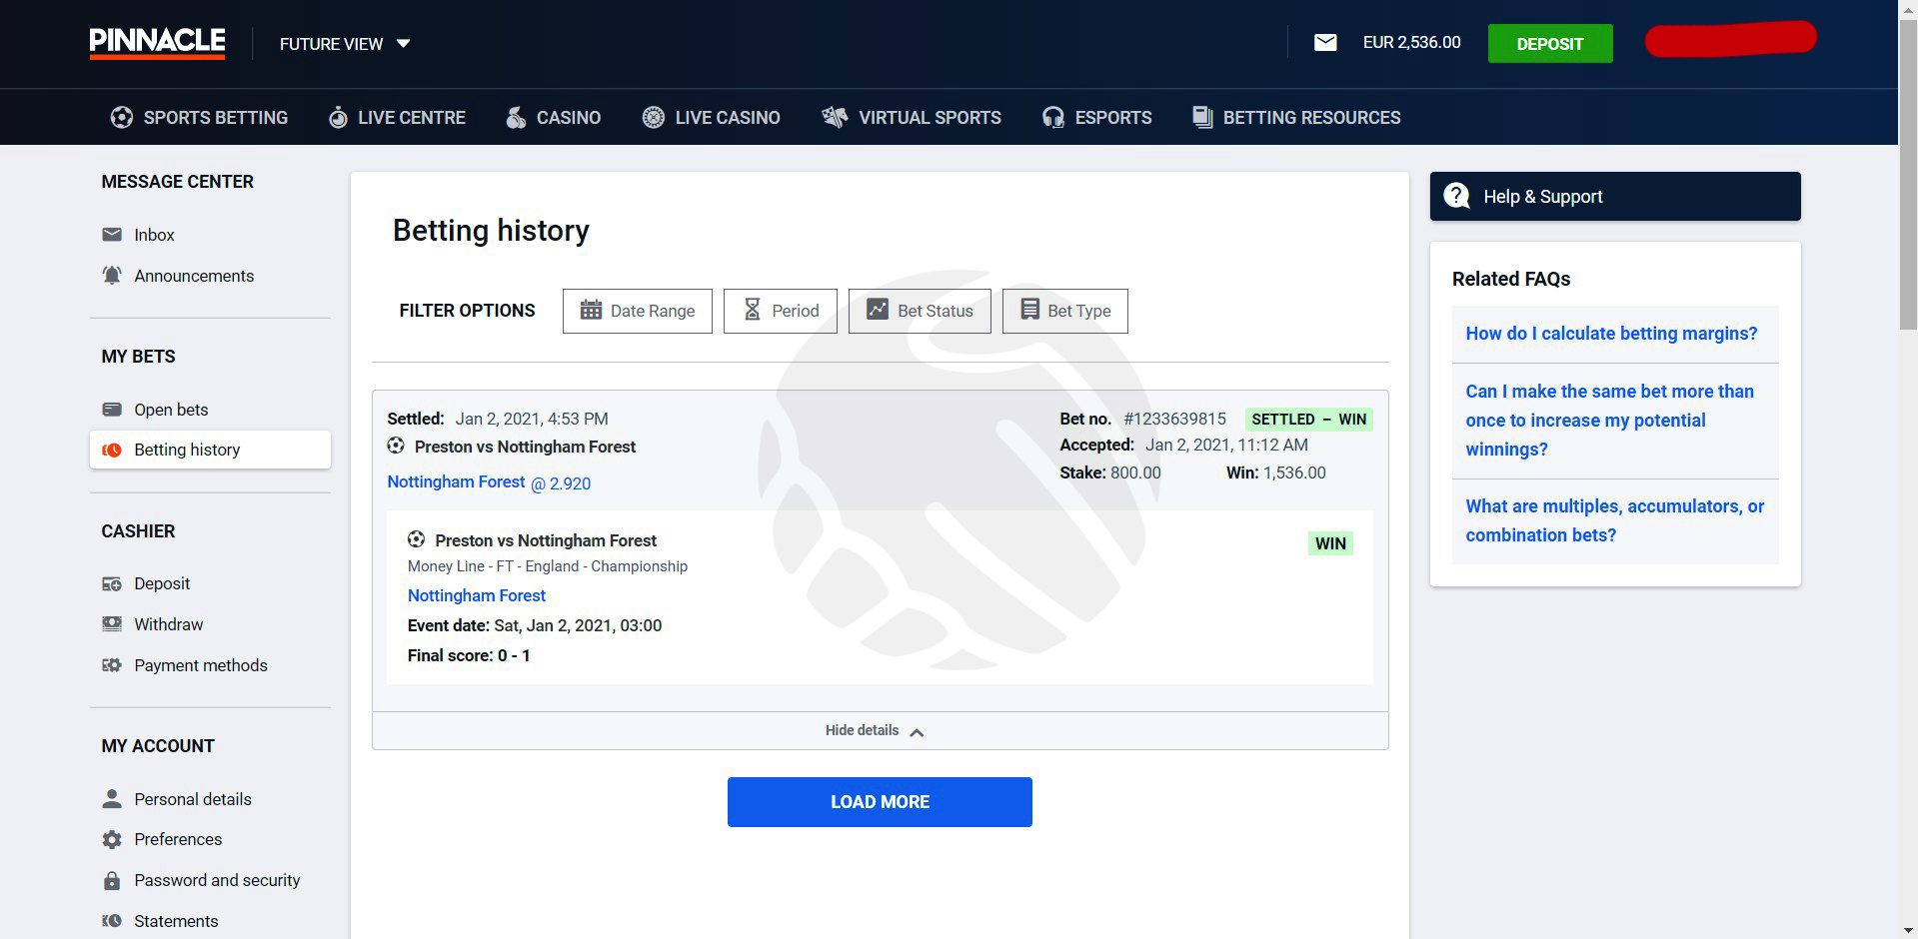Click Nottingham Forest link in bet details
This screenshot has width=1918, height=939.
tap(477, 595)
